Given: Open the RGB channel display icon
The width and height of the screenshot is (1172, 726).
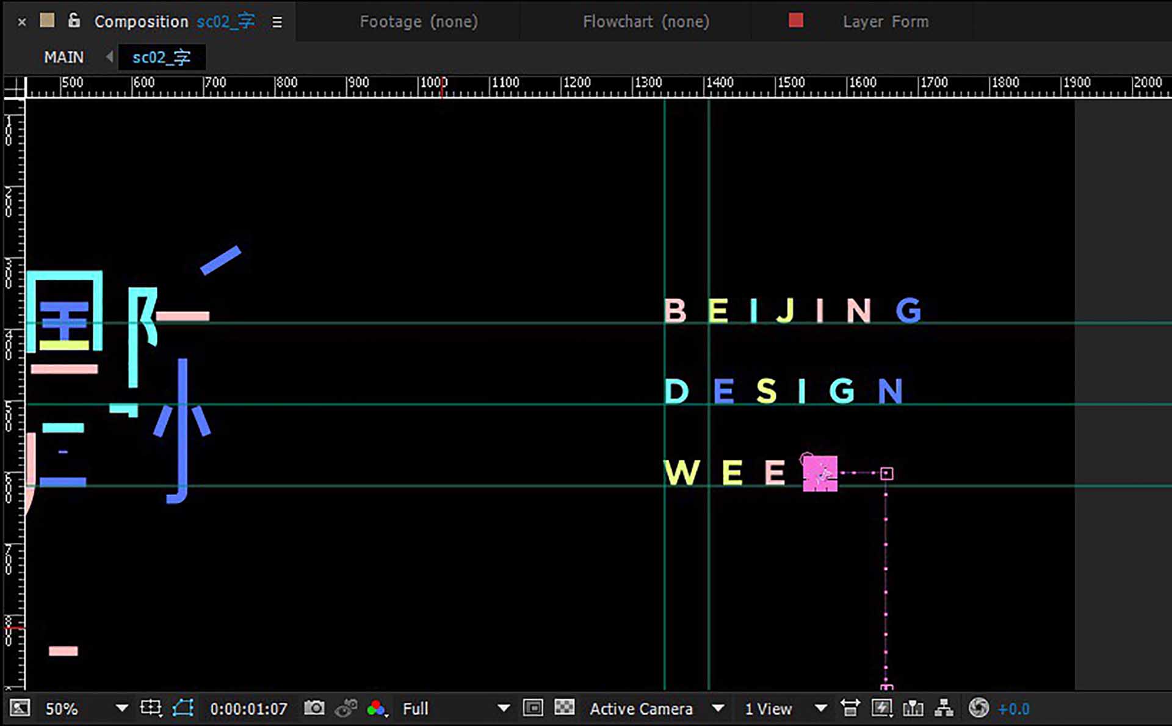Looking at the screenshot, I should [377, 708].
